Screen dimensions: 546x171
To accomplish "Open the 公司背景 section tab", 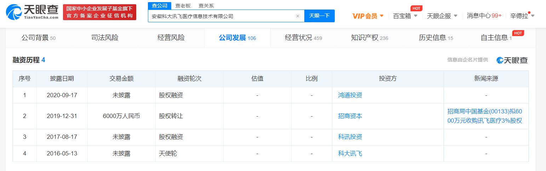I will tap(39, 38).
